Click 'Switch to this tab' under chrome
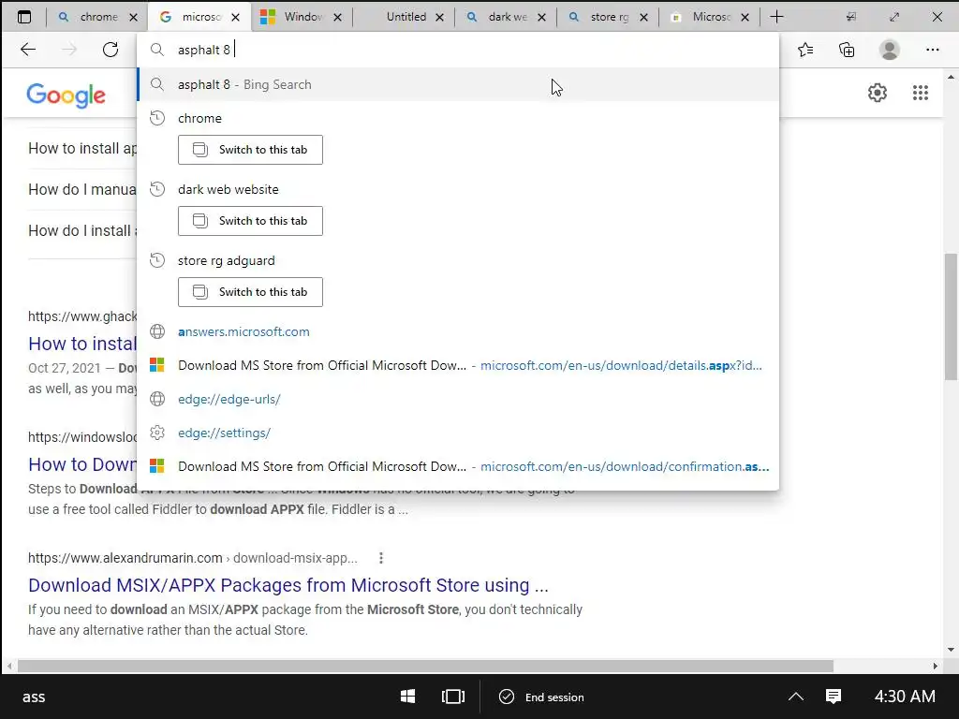Image resolution: width=959 pixels, height=719 pixels. pyautogui.click(x=250, y=150)
